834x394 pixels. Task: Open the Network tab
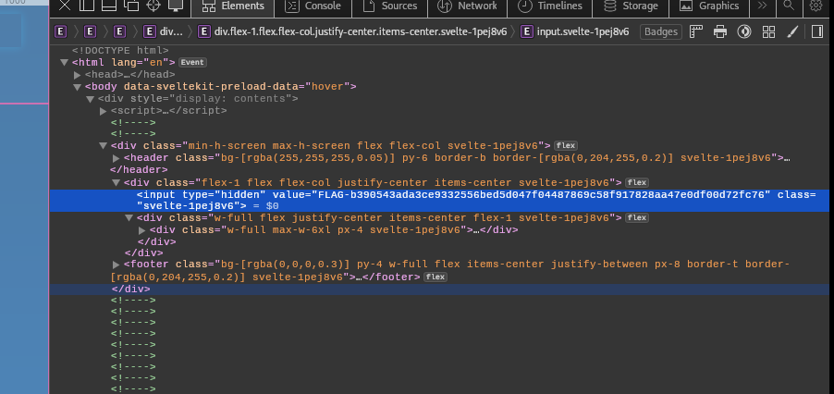466,6
